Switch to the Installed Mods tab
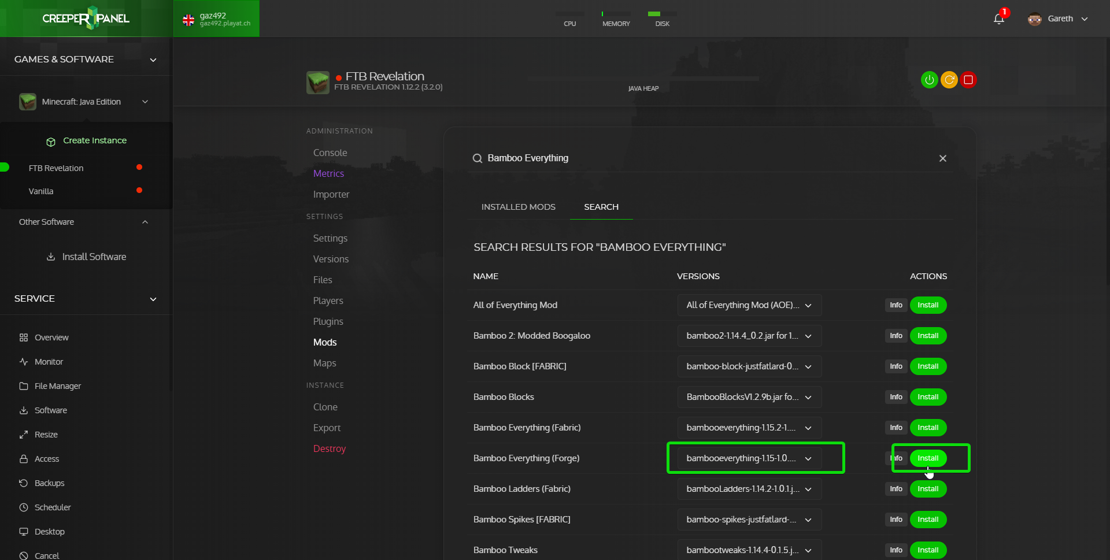The height and width of the screenshot is (560, 1110). [x=518, y=207]
